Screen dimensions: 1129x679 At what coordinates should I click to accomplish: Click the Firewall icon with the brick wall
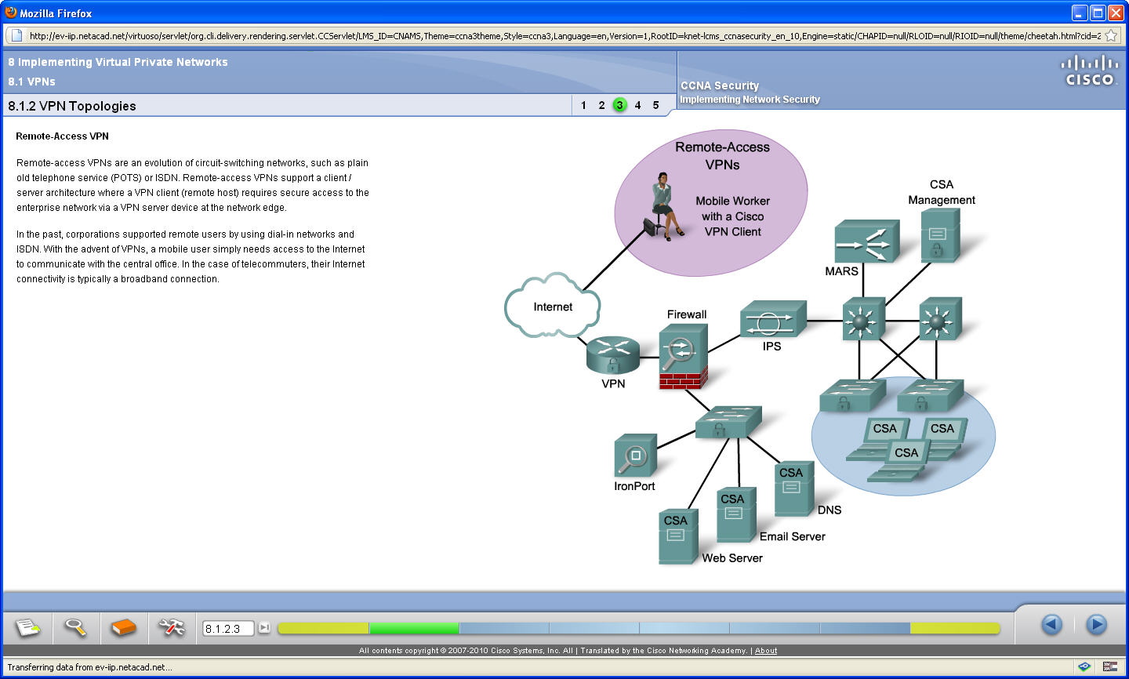684,357
